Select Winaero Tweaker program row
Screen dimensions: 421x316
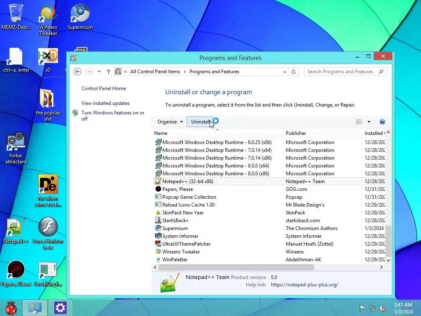[270, 252]
